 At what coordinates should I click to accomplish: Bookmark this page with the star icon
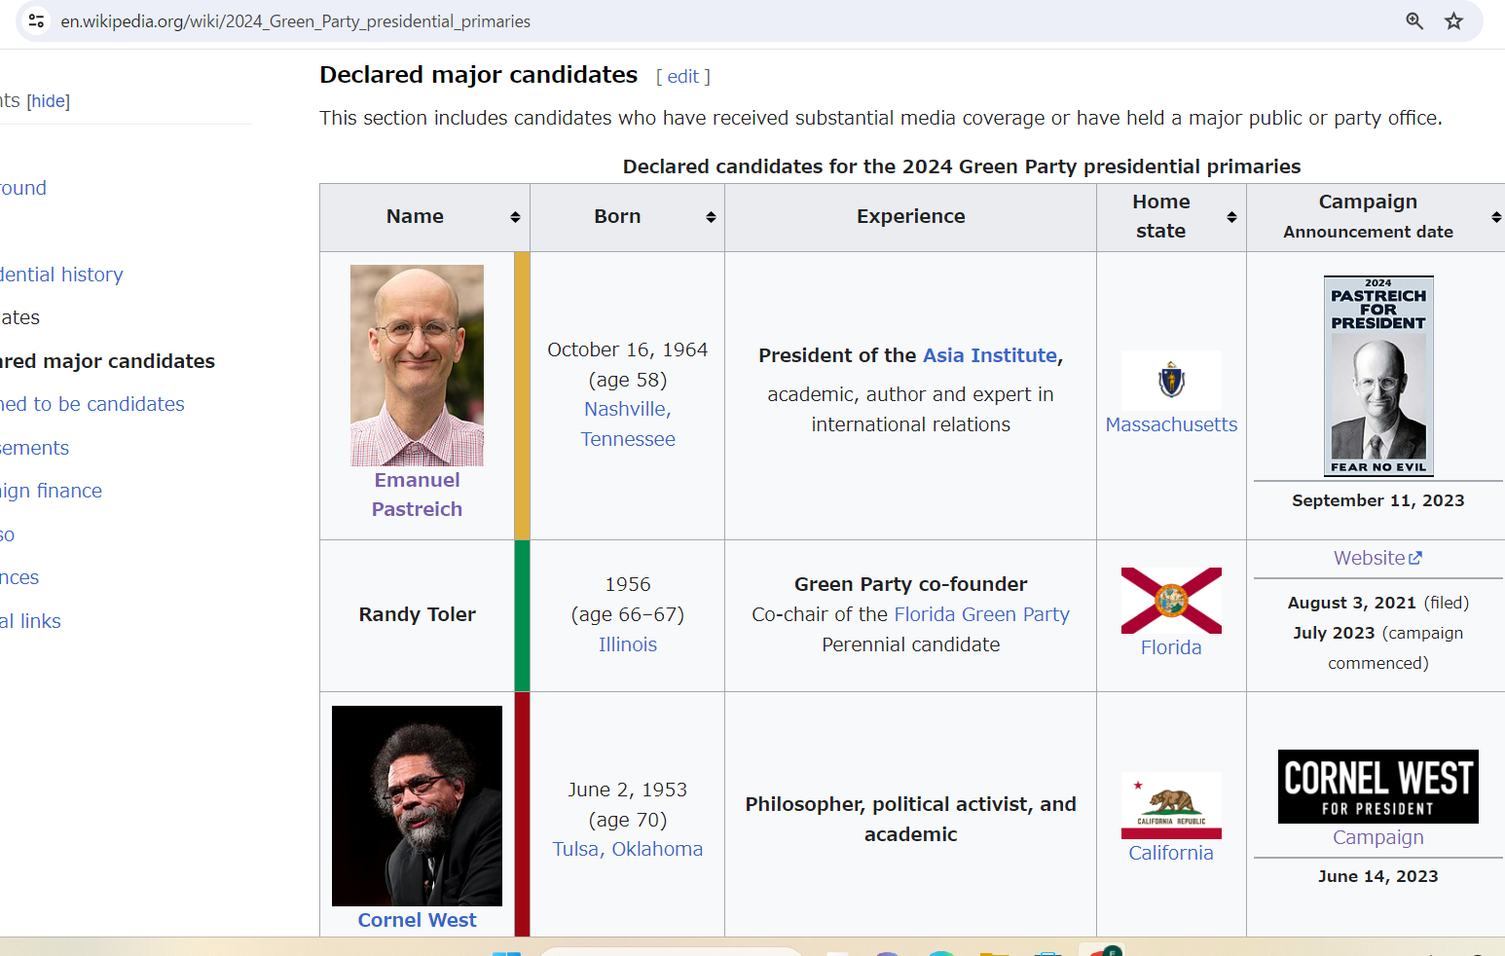click(1453, 20)
